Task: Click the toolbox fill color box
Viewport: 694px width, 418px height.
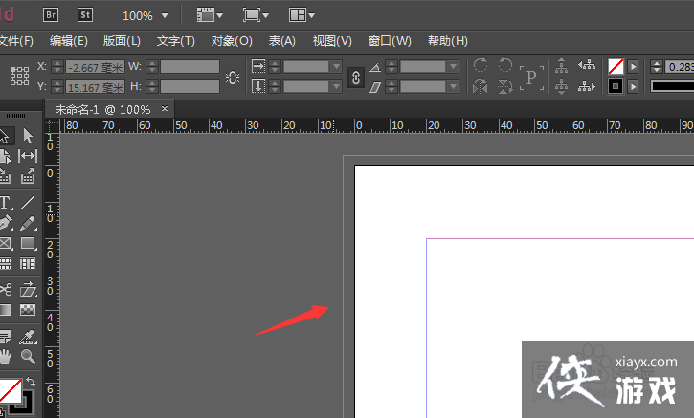Action: point(10,390)
